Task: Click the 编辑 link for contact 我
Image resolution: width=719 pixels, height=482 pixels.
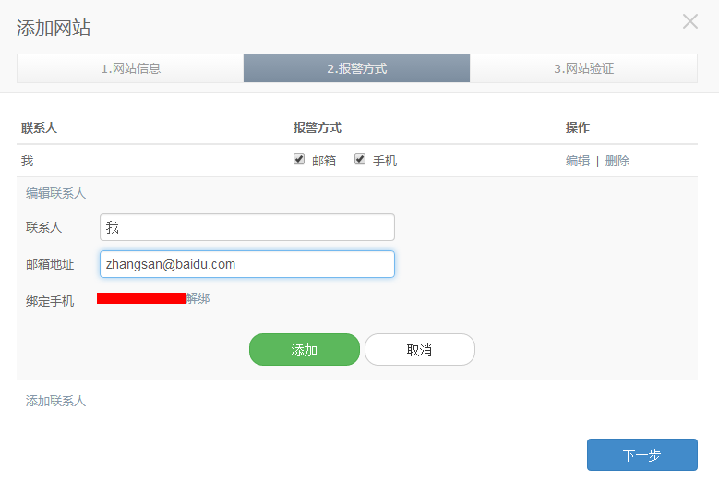Action: point(578,161)
